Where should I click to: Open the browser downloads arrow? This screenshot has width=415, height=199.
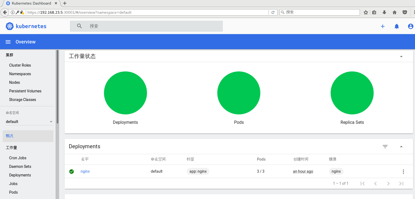[x=384, y=12]
